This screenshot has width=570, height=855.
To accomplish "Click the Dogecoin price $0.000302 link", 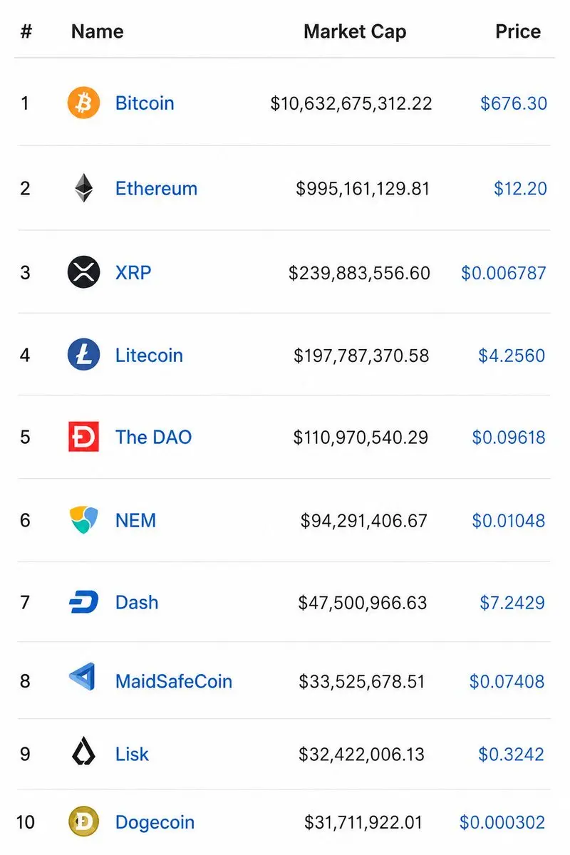I will (x=502, y=822).
